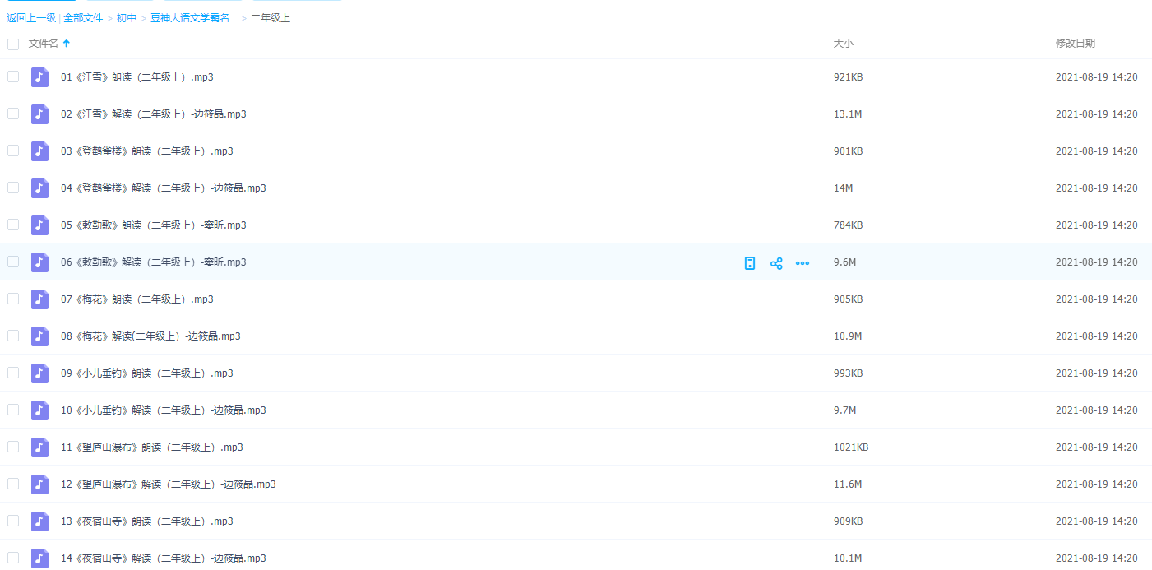The height and width of the screenshot is (570, 1152).
Task: Click 返回上一级 link
Action: (31, 17)
